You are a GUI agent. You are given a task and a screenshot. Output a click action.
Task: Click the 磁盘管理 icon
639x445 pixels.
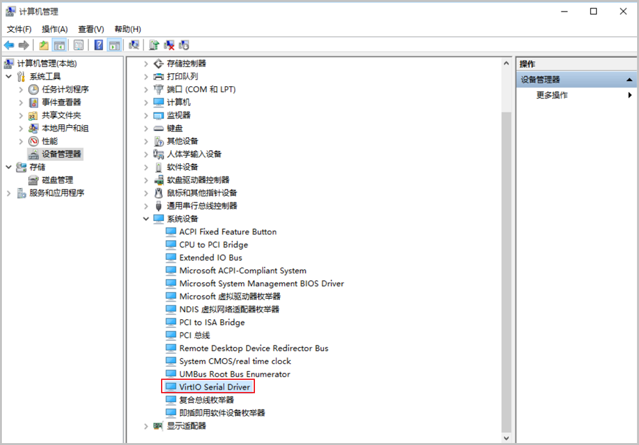click(33, 180)
